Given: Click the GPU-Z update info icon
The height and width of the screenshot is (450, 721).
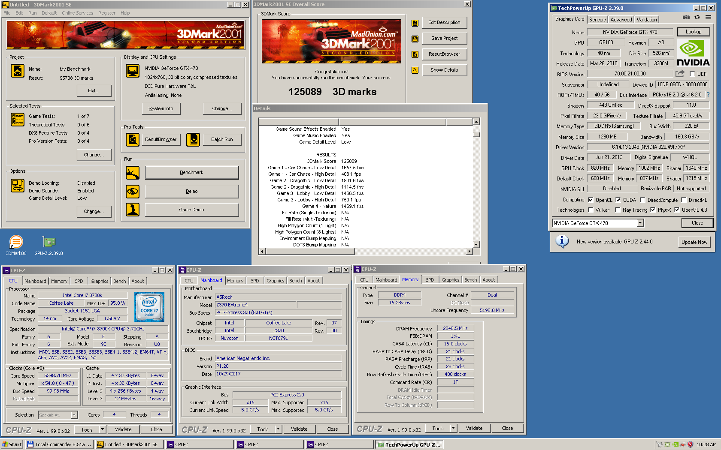Looking at the screenshot, I should click(x=562, y=241).
